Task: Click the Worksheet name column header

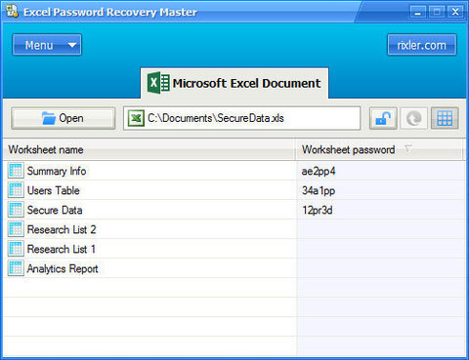Action: [149, 150]
